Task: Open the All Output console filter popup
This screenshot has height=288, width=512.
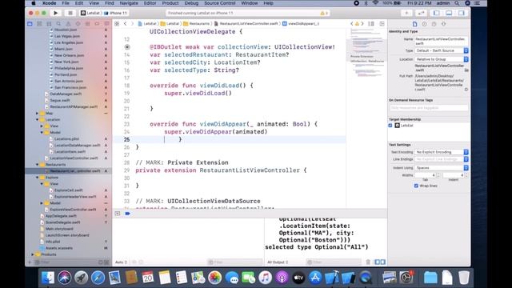Action: 278,262
